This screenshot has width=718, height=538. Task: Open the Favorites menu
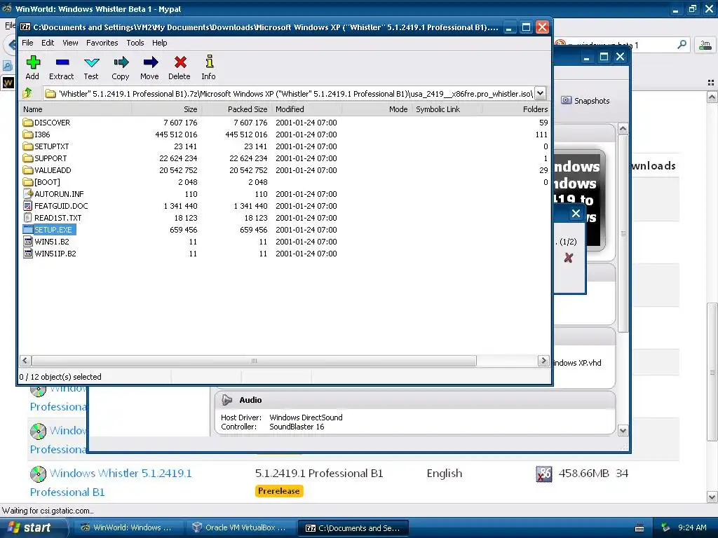[x=102, y=43]
